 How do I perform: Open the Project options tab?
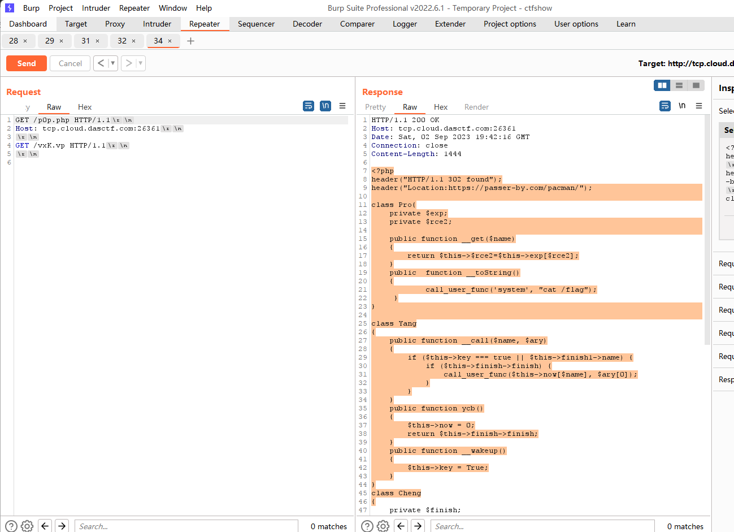(x=510, y=24)
